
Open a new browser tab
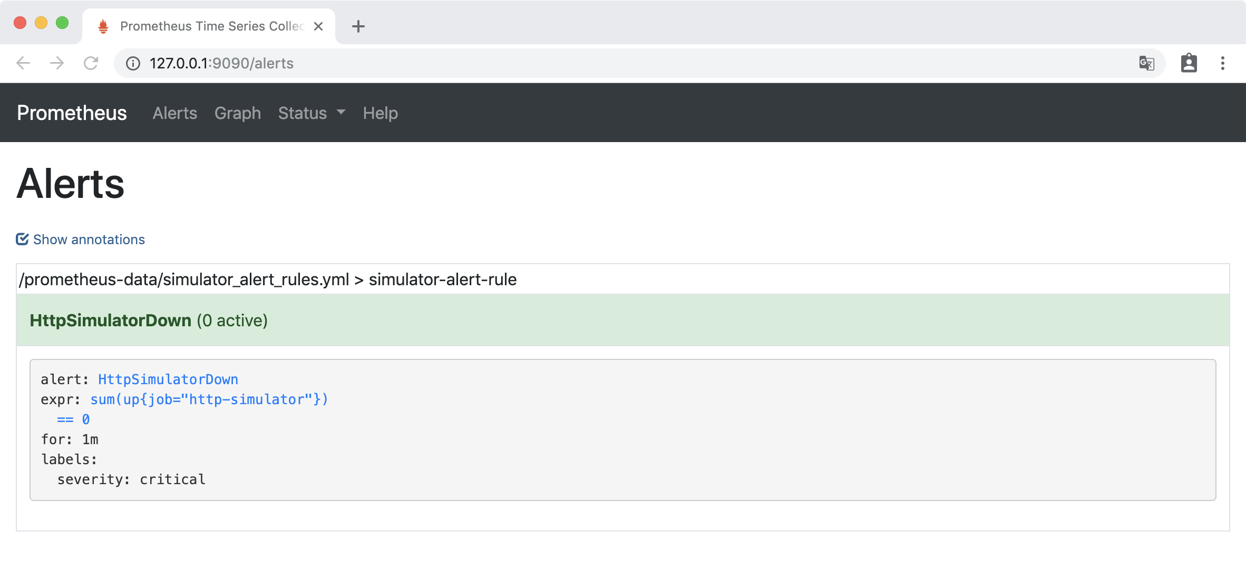point(358,26)
